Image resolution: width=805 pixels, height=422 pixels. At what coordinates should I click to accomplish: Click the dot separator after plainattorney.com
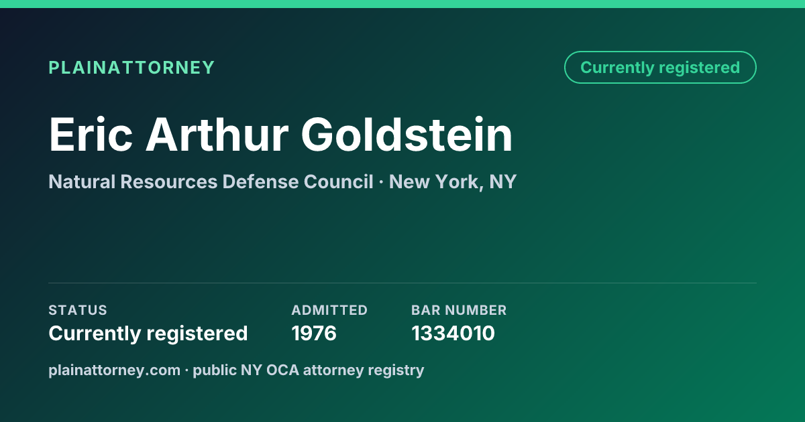186,370
